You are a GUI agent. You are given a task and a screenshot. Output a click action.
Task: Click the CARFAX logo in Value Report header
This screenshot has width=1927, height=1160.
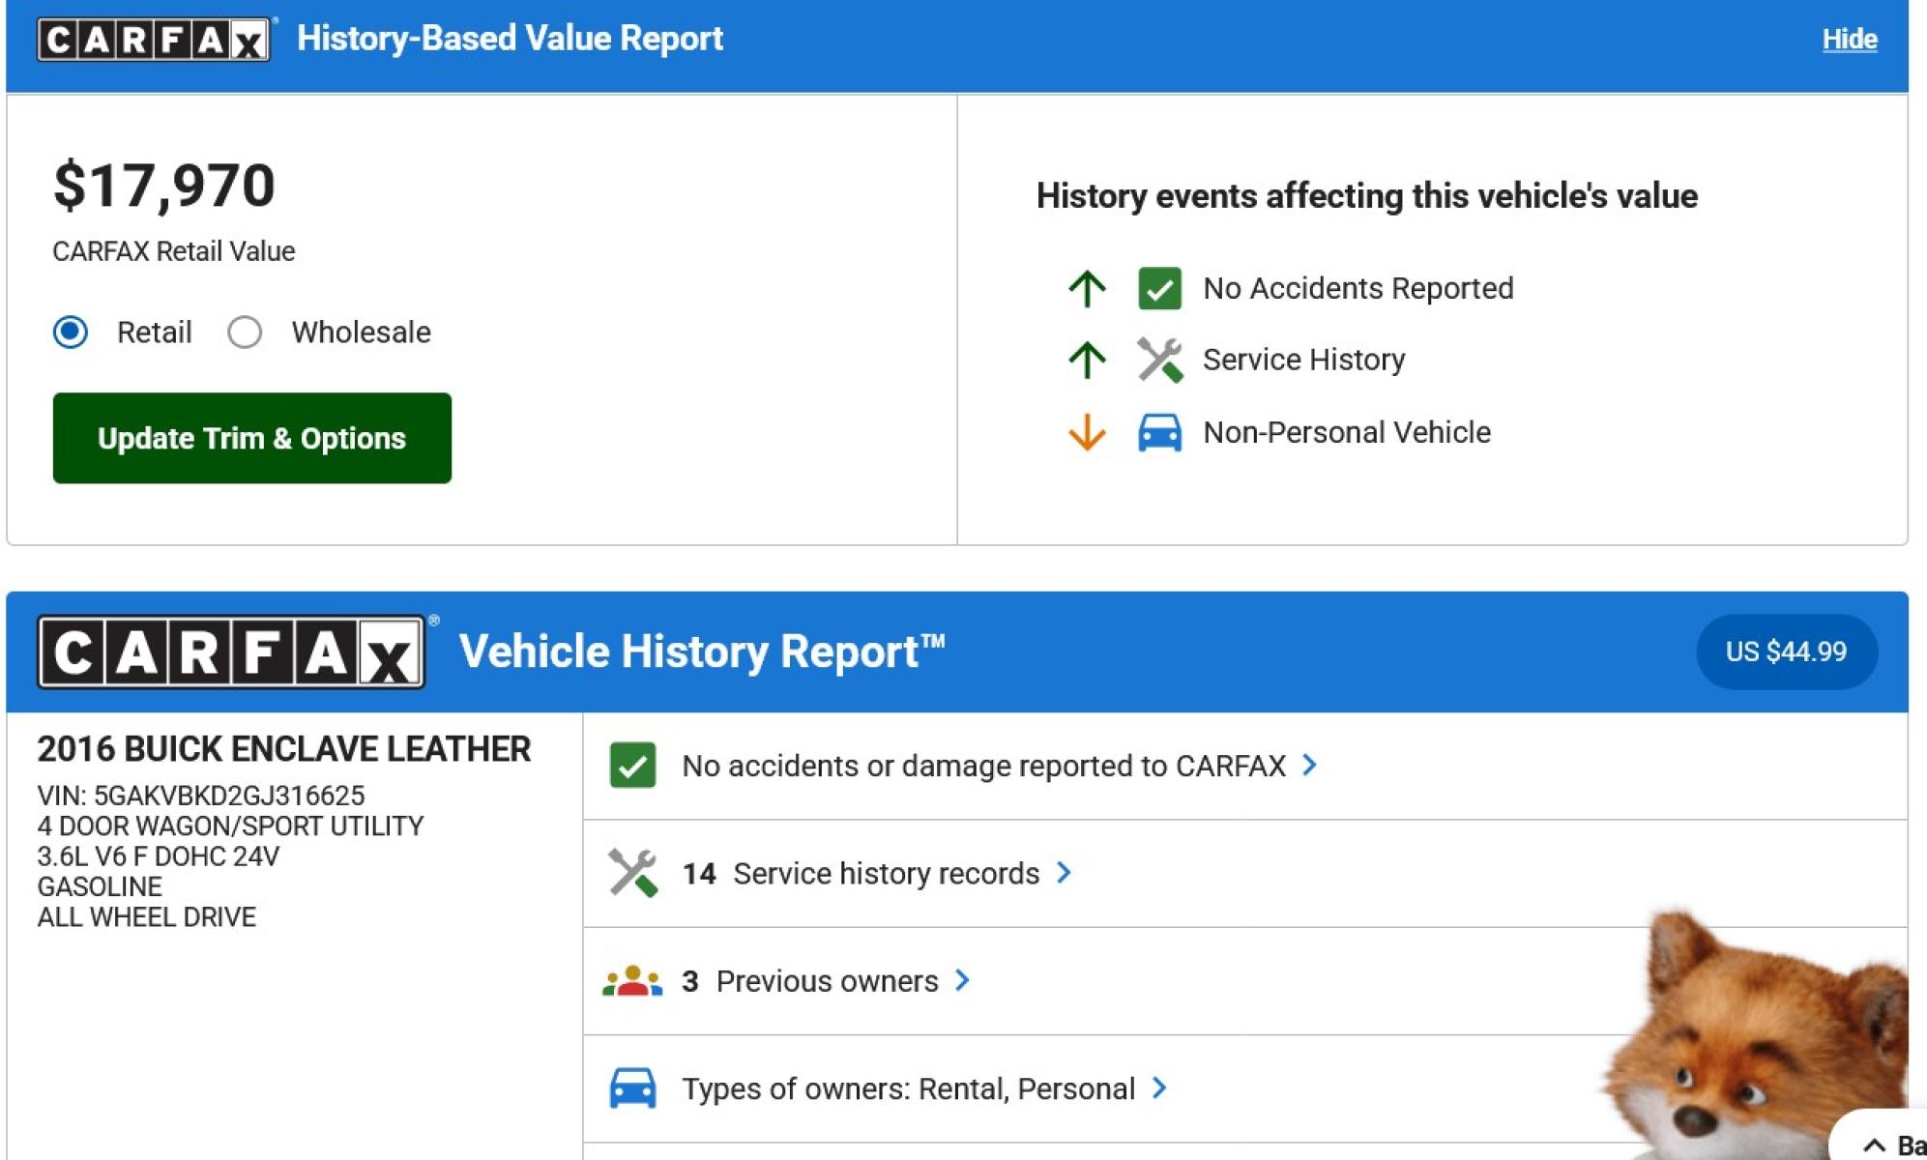pyautogui.click(x=154, y=40)
